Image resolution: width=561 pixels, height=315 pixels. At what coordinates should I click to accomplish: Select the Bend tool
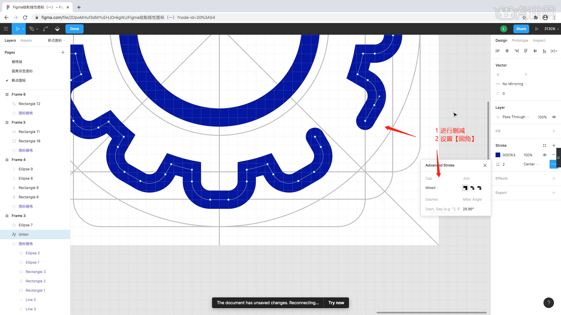(46, 29)
